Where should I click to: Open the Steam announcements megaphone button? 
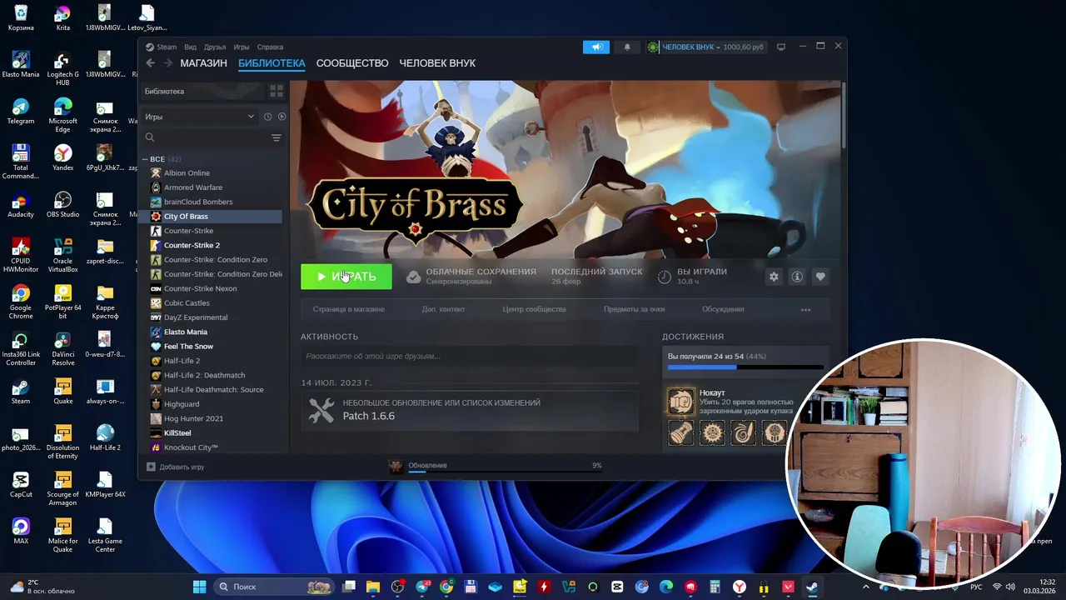point(596,47)
